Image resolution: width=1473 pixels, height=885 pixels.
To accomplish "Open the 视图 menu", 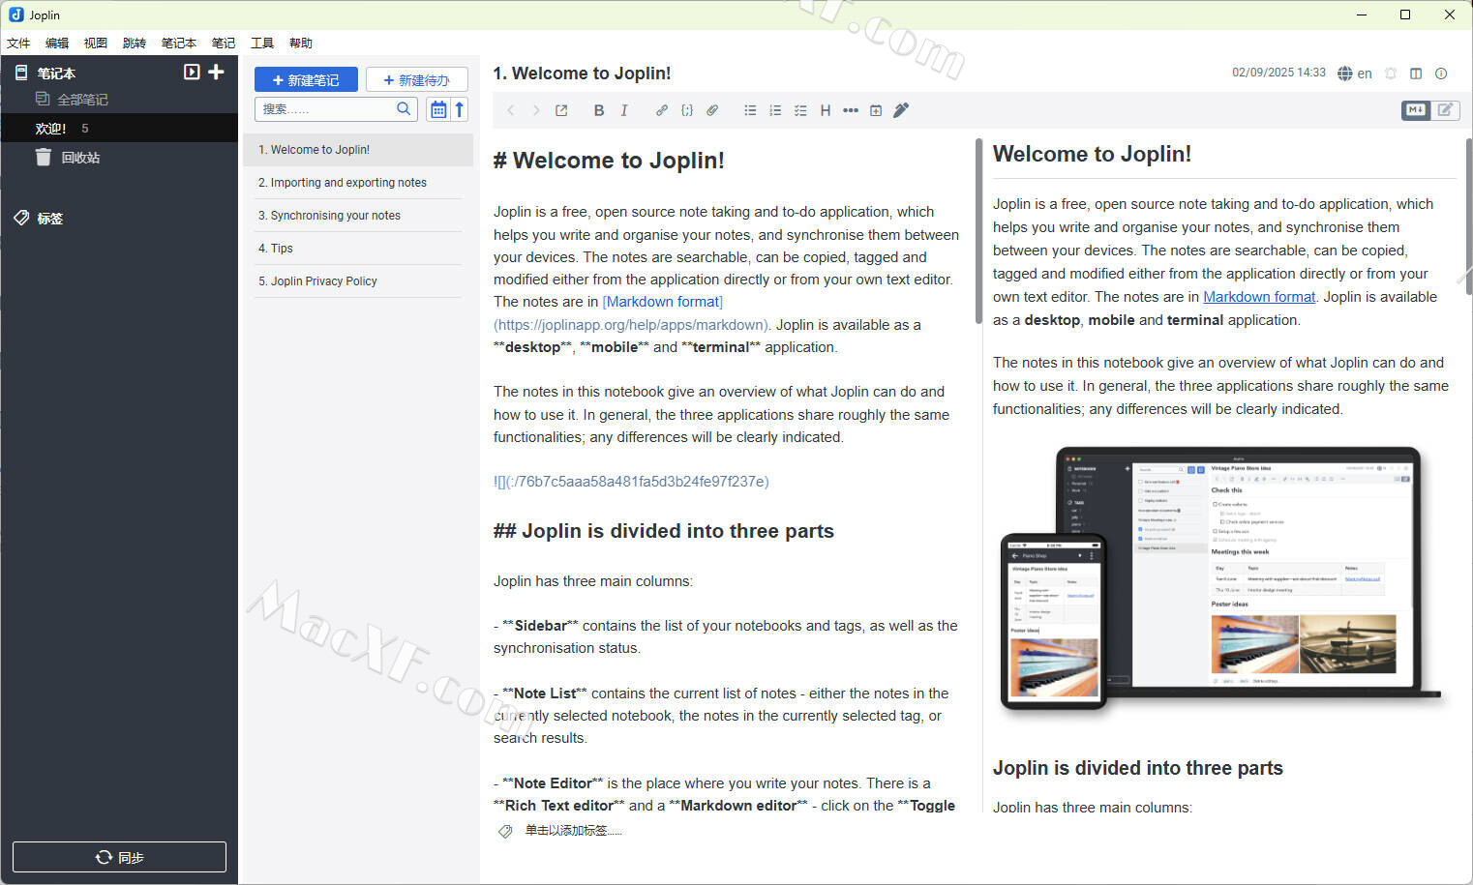I will pos(96,43).
